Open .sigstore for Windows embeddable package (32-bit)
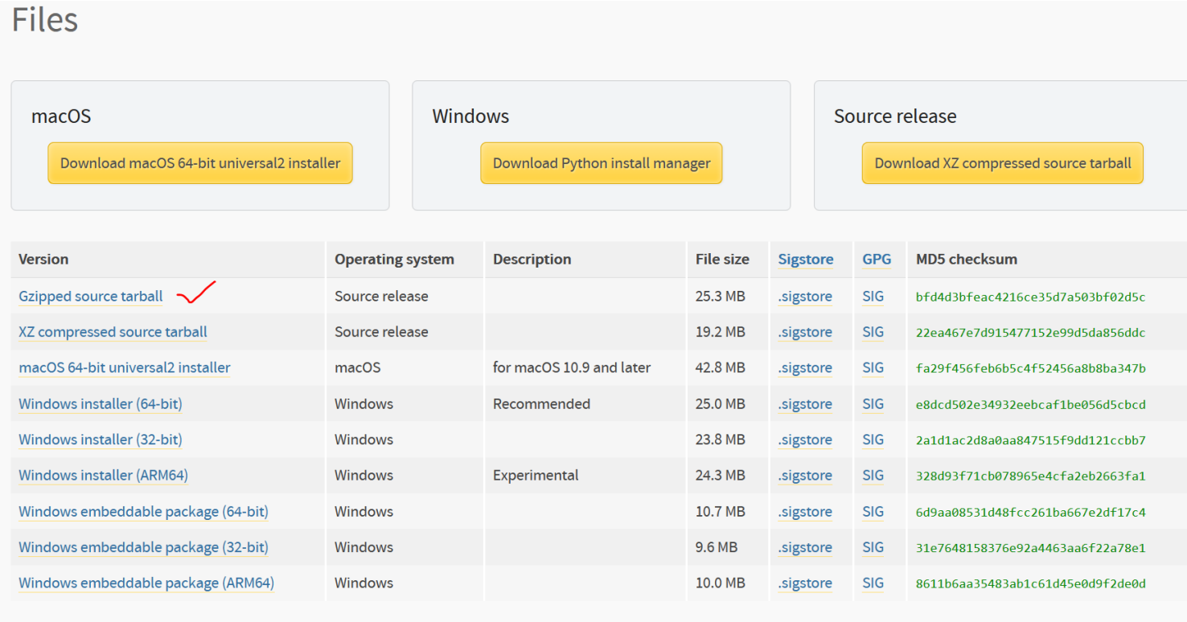Screen dimensions: 1187x622 coord(805,547)
